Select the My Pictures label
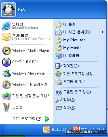The height and width of the screenshot is (137, 108). coord(74,40)
